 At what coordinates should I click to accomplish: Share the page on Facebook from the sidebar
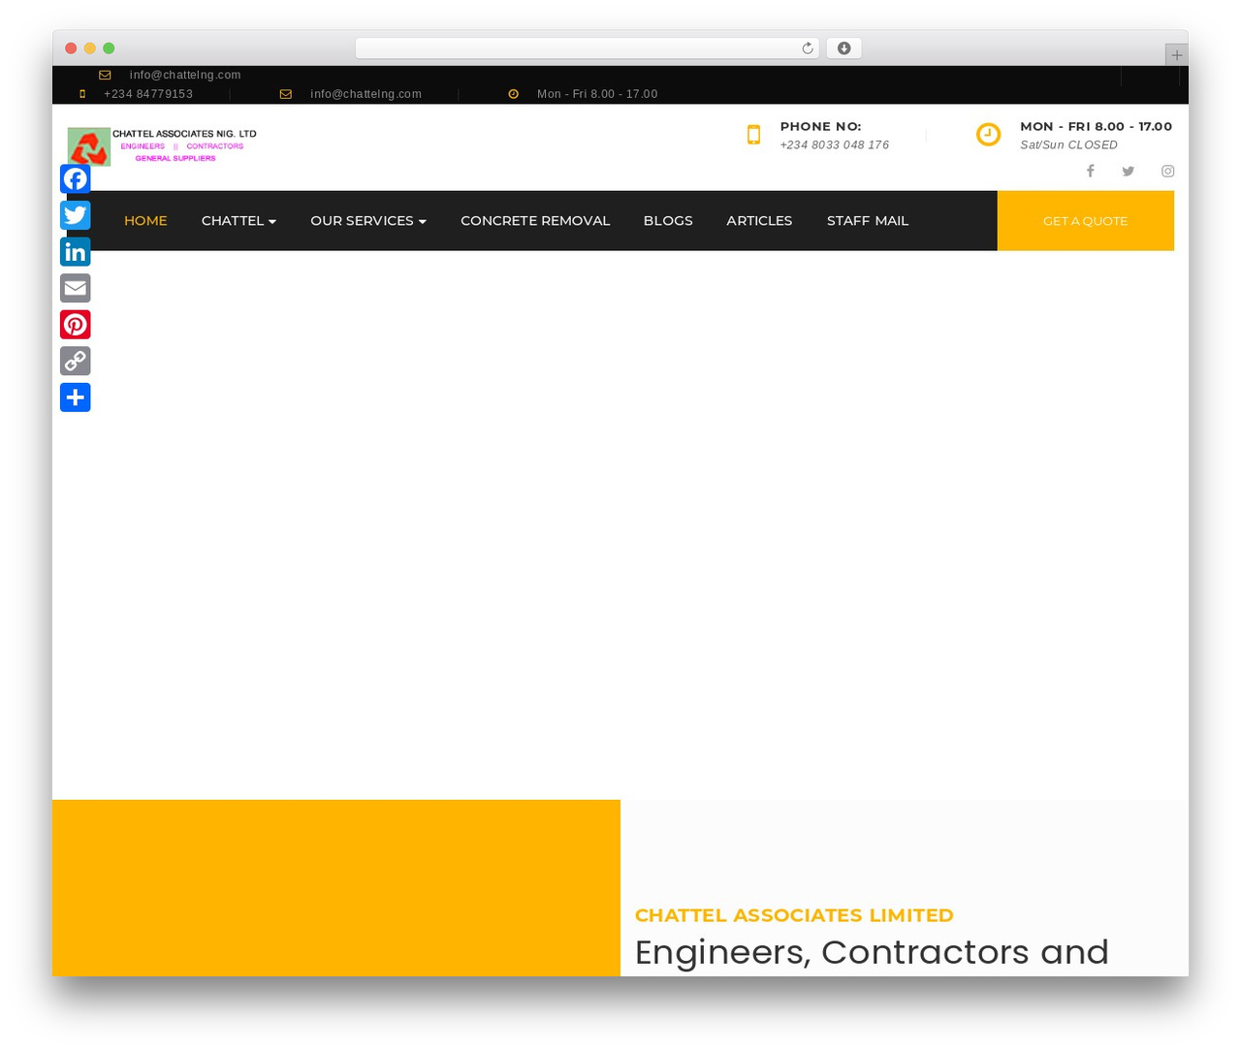pos(76,179)
